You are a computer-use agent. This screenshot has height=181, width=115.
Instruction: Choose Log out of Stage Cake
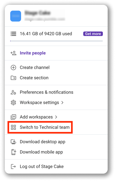tap(42, 167)
